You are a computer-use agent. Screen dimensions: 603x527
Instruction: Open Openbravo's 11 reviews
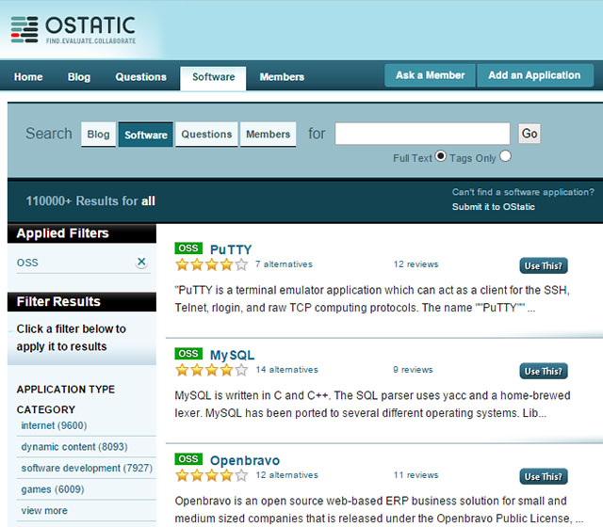[x=416, y=474]
